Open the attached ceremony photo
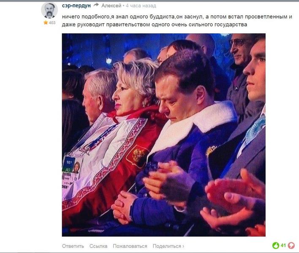 click(163, 135)
